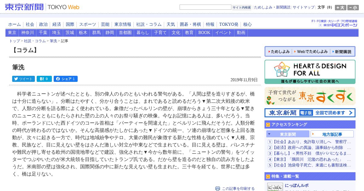Click the ためしよみ sidebar button

point(279,52)
